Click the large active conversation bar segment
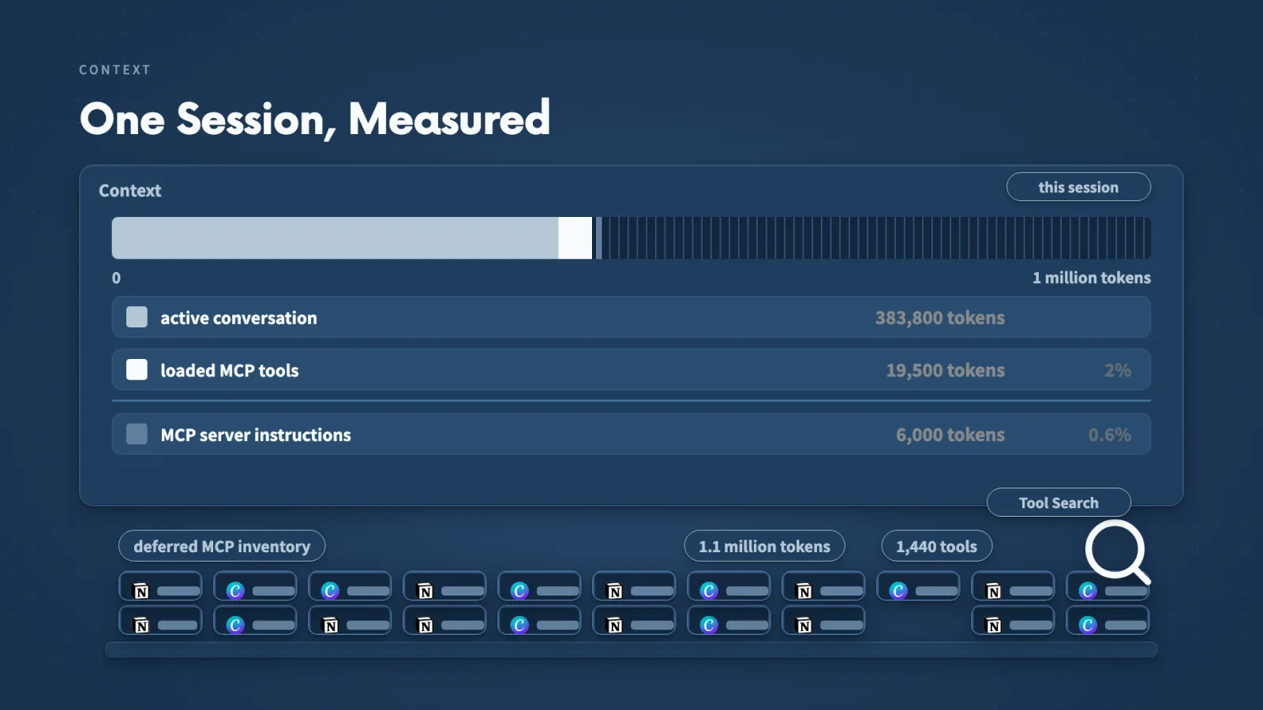The width and height of the screenshot is (1263, 710). (x=335, y=237)
